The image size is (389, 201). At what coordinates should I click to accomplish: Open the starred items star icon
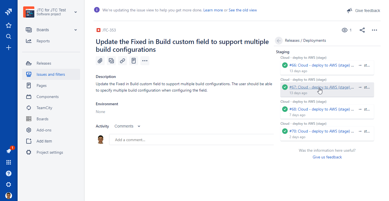9,26
